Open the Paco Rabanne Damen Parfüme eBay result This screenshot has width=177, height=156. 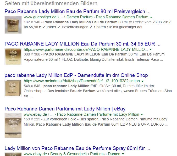pos(65,109)
